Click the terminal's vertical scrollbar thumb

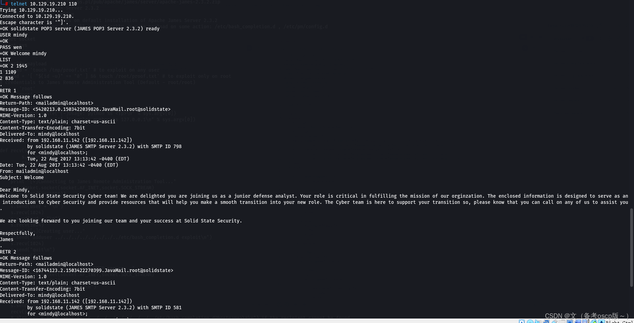tap(631, 247)
